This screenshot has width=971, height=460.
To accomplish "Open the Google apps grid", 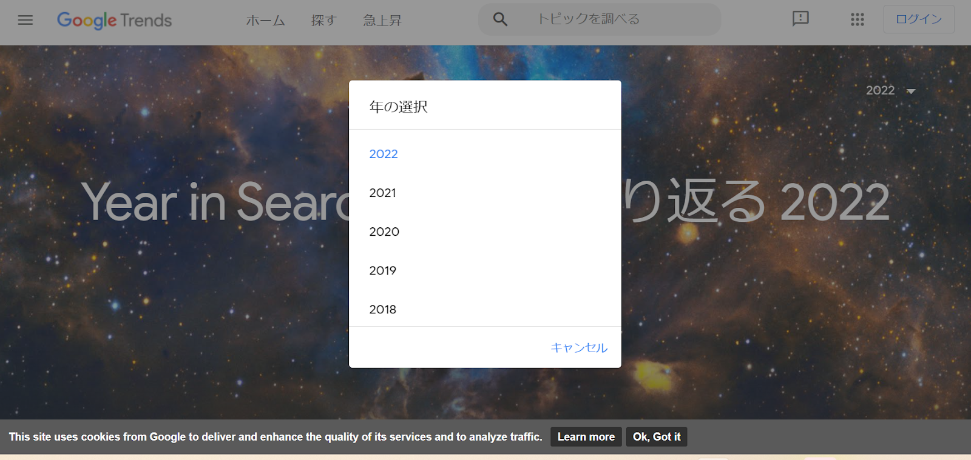I will tap(857, 19).
